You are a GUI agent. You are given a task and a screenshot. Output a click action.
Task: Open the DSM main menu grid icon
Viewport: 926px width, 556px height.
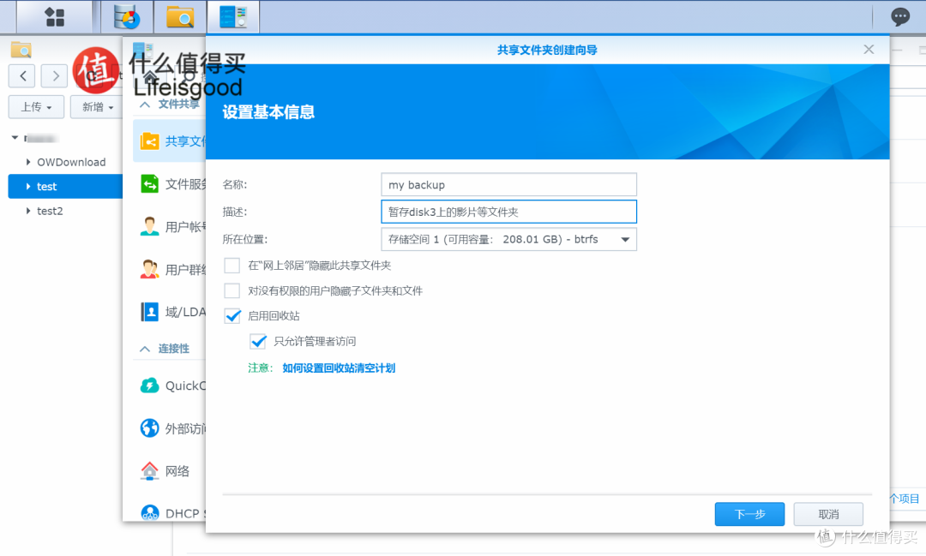click(54, 17)
